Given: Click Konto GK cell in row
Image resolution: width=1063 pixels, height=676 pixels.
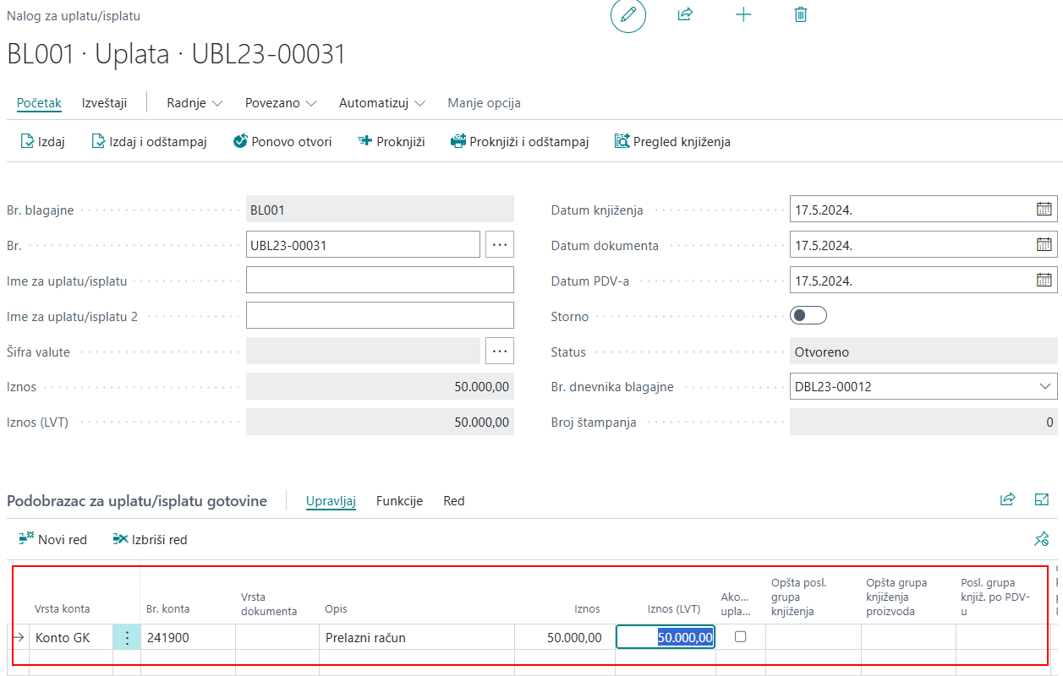Looking at the screenshot, I should (72, 638).
